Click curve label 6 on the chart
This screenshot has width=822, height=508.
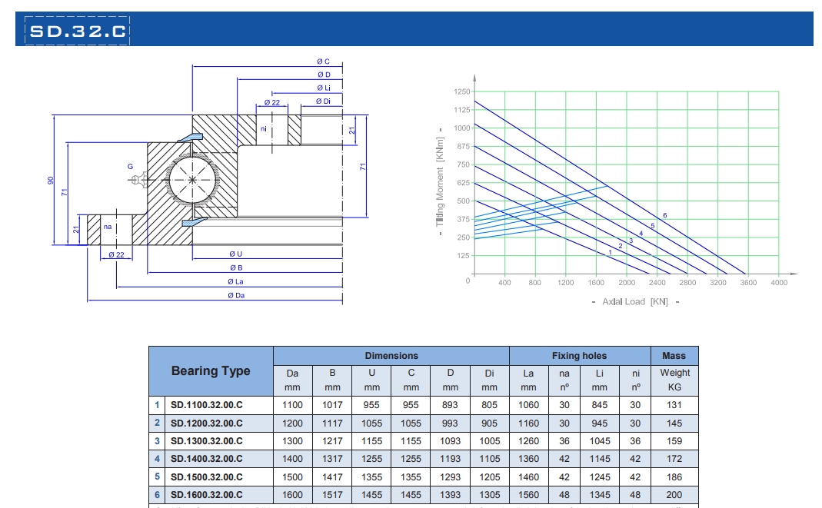click(x=664, y=215)
